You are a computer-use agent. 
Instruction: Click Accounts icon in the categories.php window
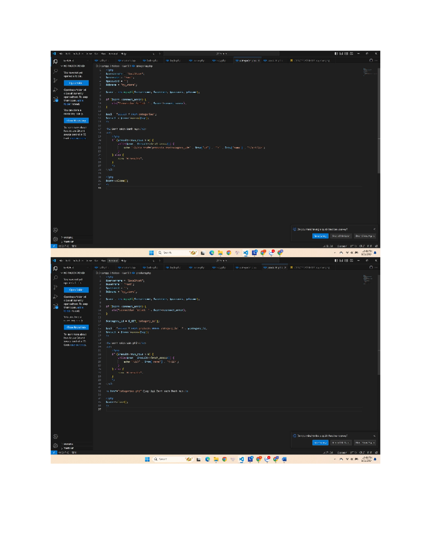[x=55, y=230]
